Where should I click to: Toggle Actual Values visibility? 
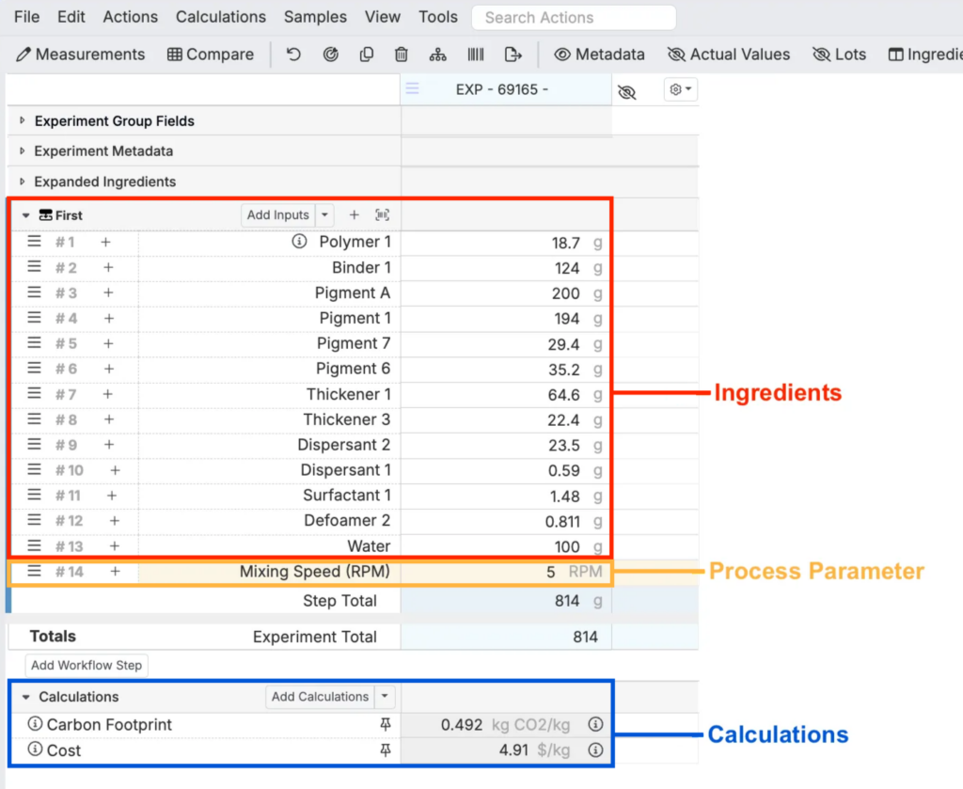tap(729, 55)
